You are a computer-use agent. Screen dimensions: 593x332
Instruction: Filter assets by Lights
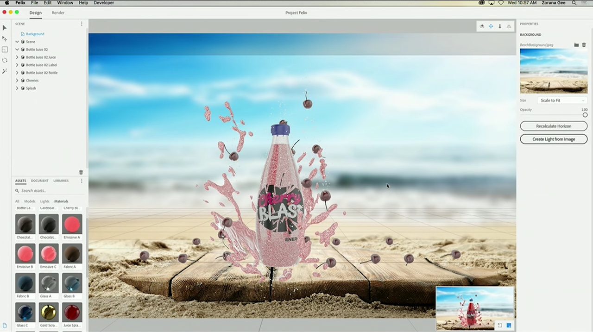44,201
